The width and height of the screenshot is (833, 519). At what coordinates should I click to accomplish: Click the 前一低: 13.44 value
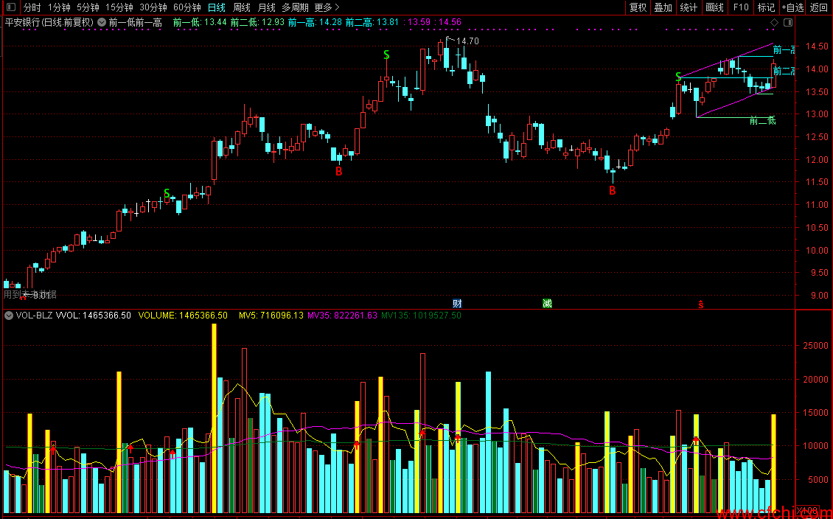200,22
